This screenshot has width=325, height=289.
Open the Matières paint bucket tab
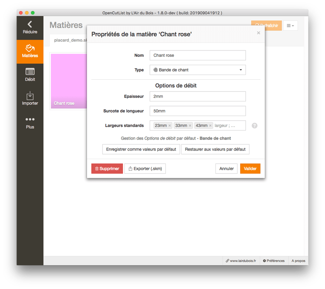[30, 48]
